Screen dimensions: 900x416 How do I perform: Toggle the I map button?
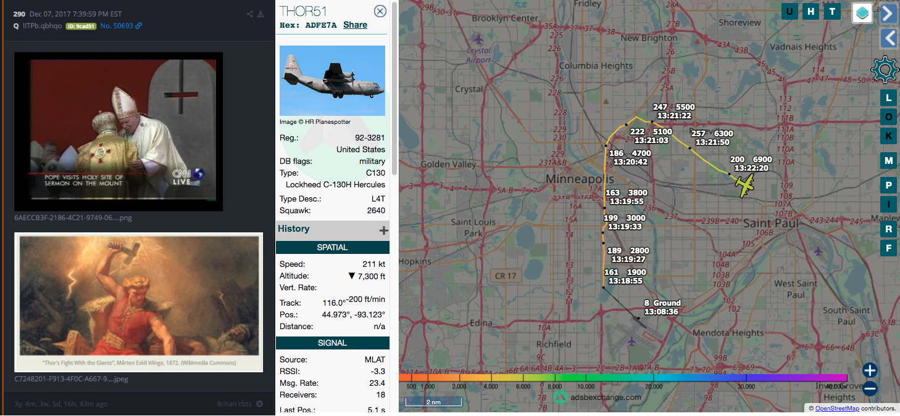[888, 204]
